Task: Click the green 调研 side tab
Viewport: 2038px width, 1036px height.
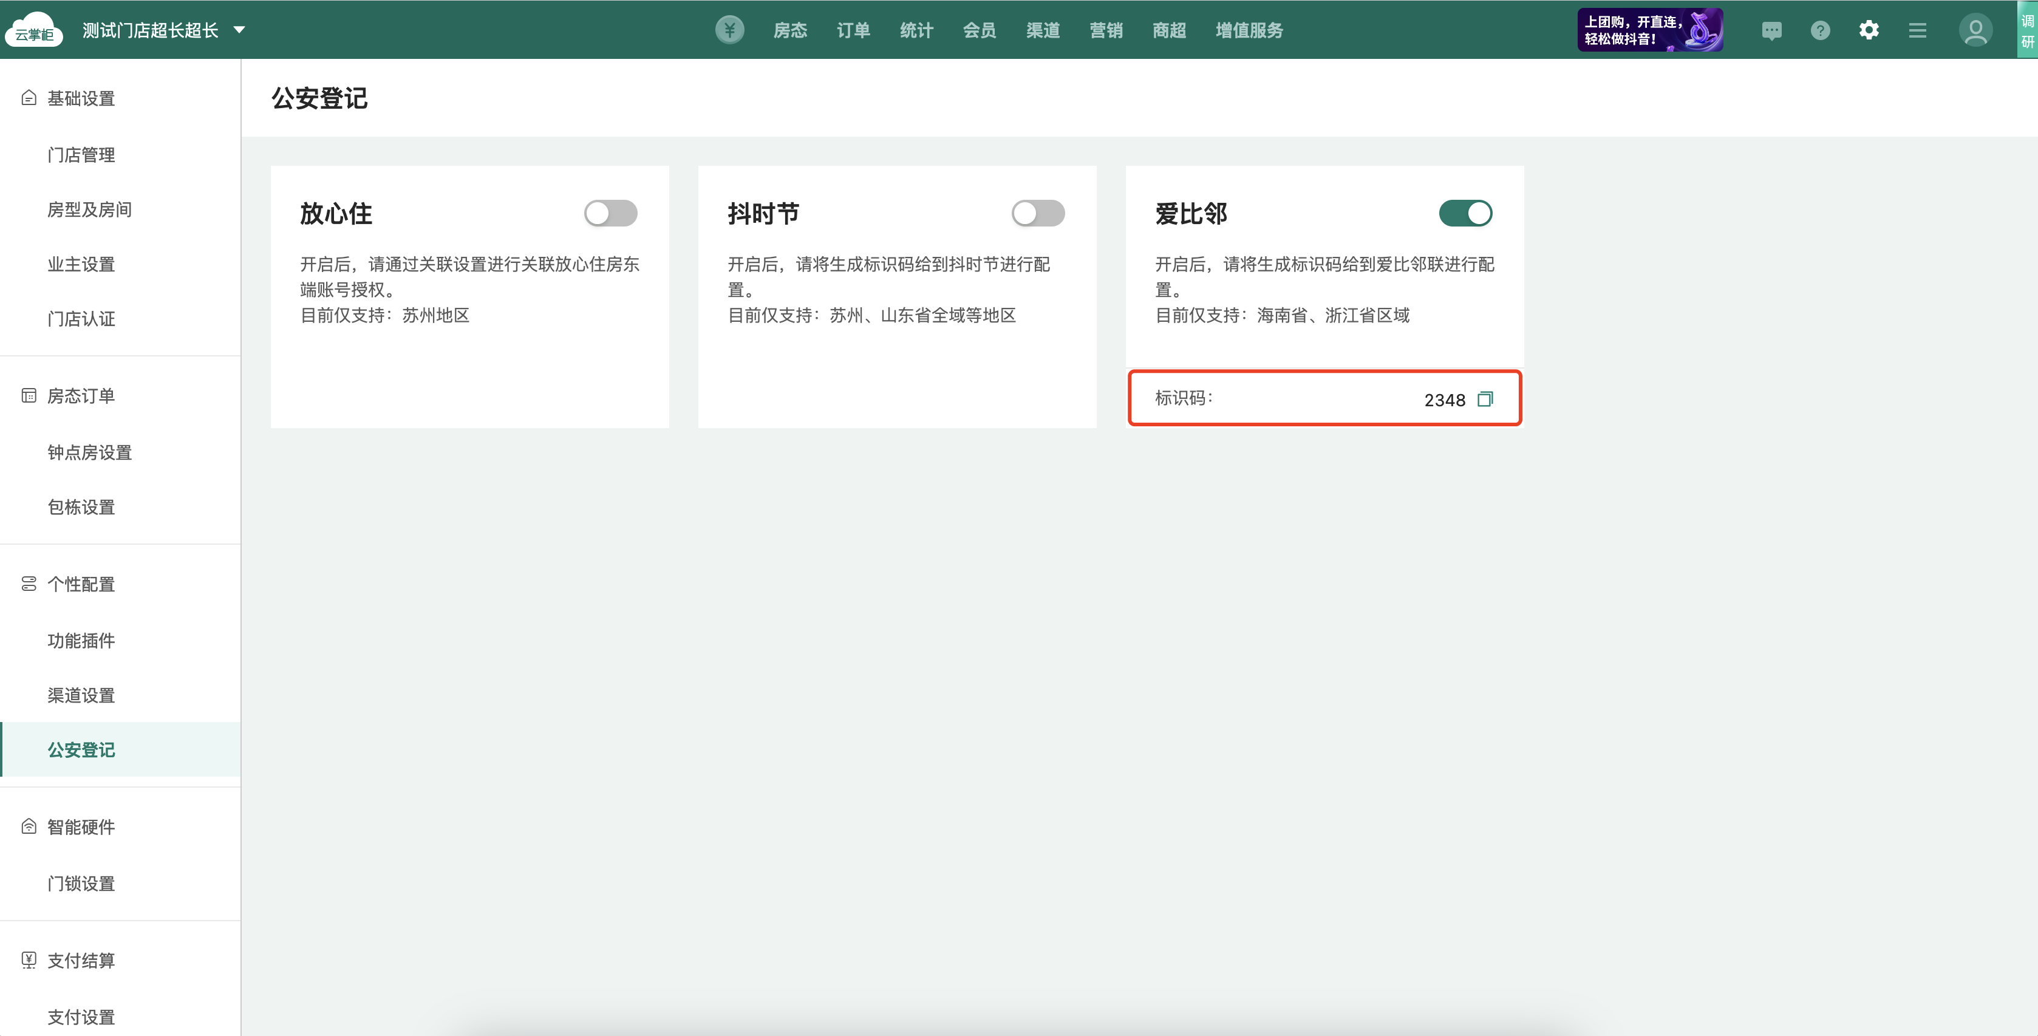Action: (x=2027, y=30)
